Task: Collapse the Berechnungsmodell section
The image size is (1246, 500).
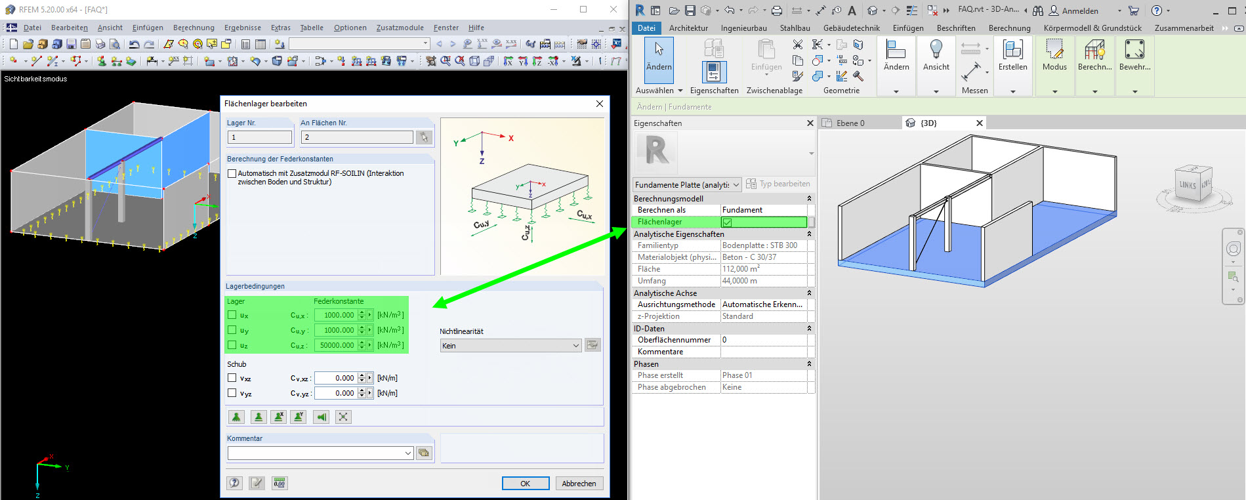Action: click(x=809, y=199)
